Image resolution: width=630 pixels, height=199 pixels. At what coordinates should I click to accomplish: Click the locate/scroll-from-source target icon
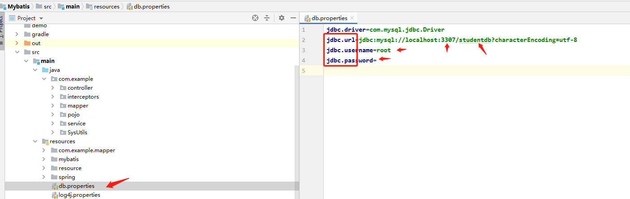(x=255, y=18)
